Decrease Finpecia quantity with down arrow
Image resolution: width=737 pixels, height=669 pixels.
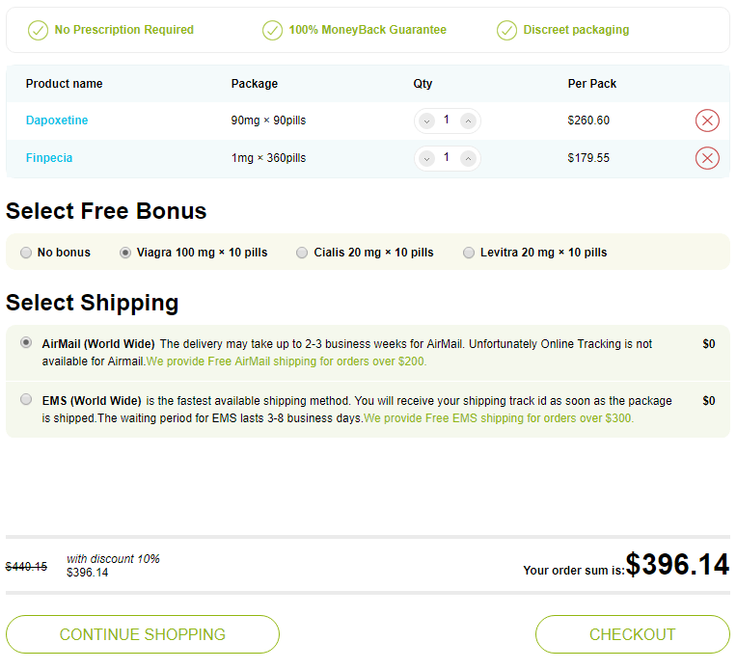[426, 159]
